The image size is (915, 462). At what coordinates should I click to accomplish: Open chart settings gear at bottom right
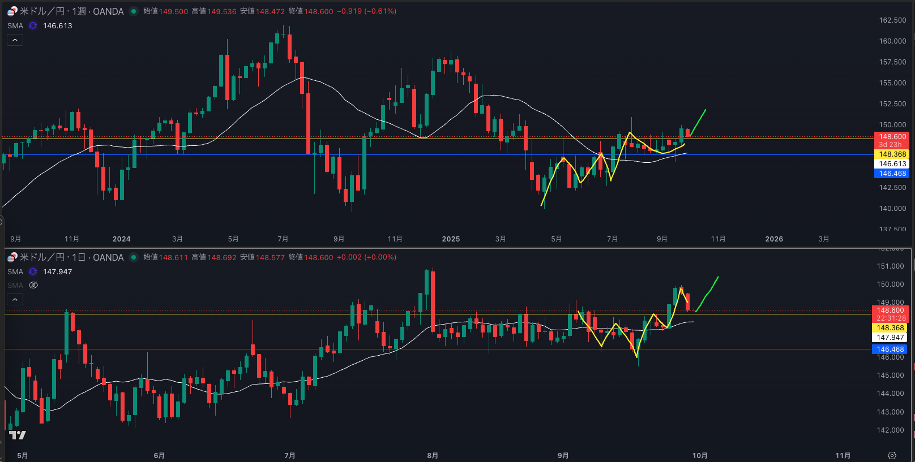click(x=892, y=455)
